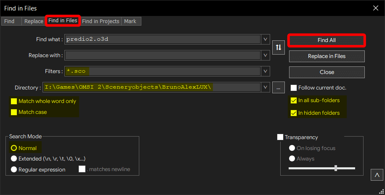Viewport: 385px width, 195px height.
Task: Click the swap find and replace icon
Action: point(278,47)
